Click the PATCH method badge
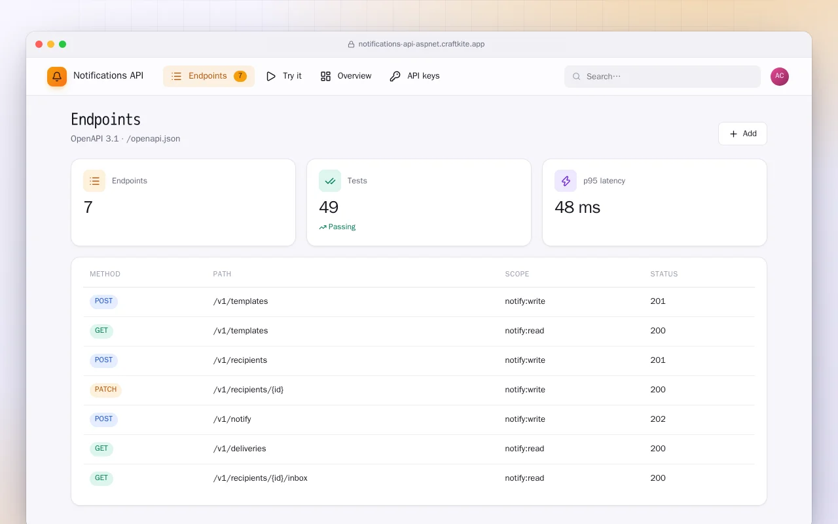The width and height of the screenshot is (838, 524). (105, 390)
